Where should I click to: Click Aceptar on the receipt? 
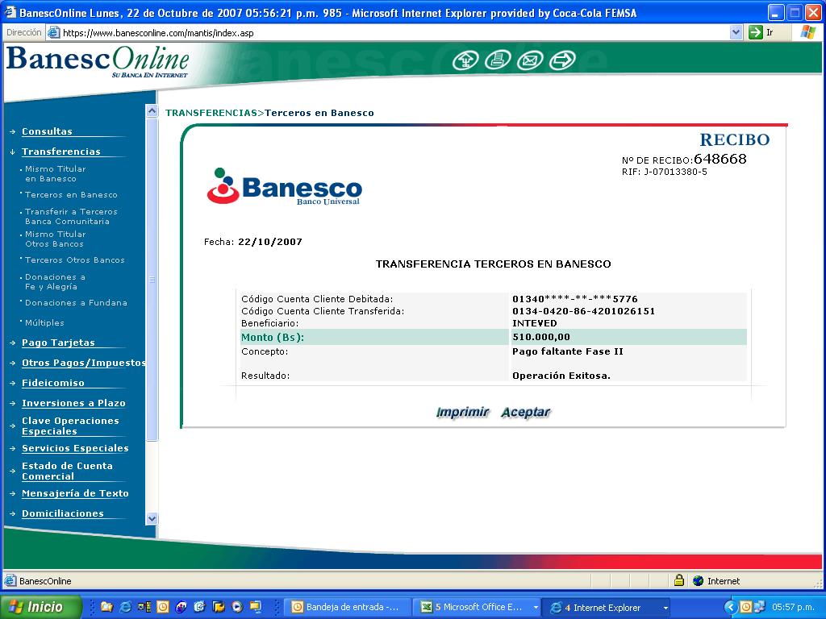point(525,412)
